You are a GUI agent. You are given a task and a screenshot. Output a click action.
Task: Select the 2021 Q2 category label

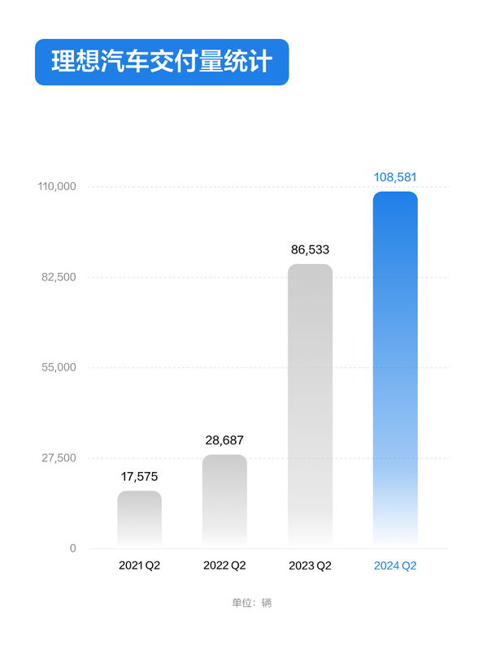pos(139,566)
